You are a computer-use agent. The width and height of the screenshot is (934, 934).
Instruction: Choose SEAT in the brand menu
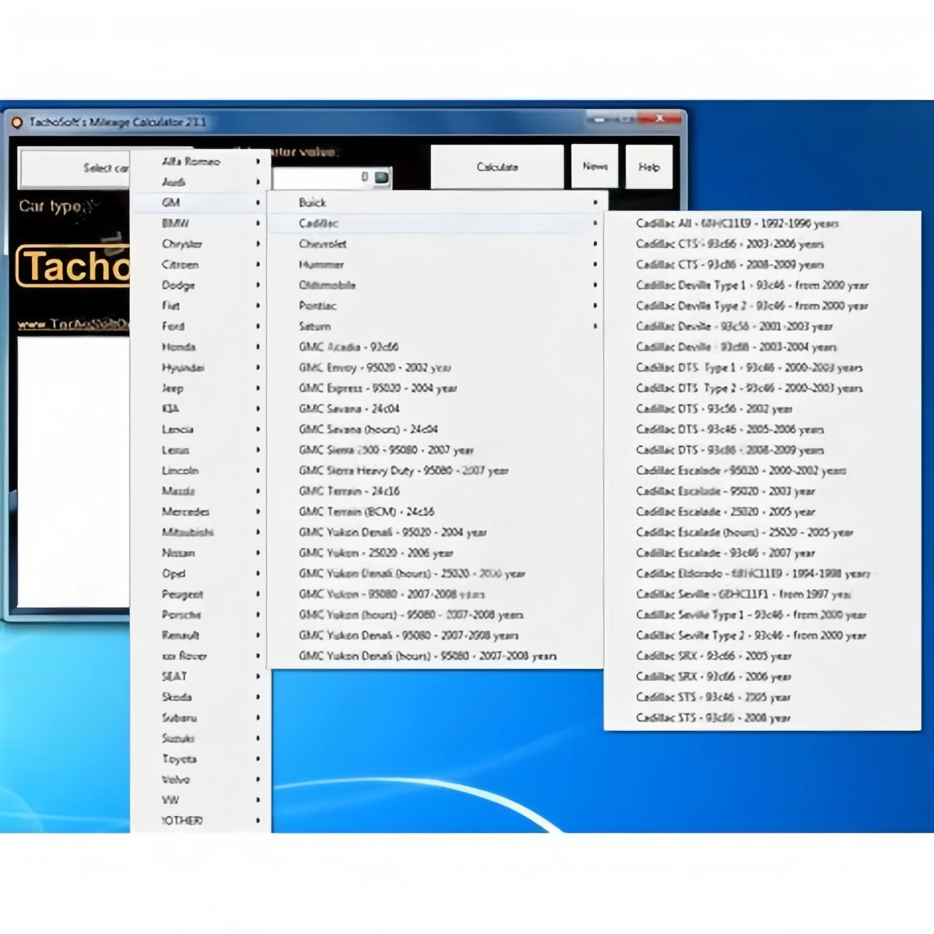pos(200,676)
